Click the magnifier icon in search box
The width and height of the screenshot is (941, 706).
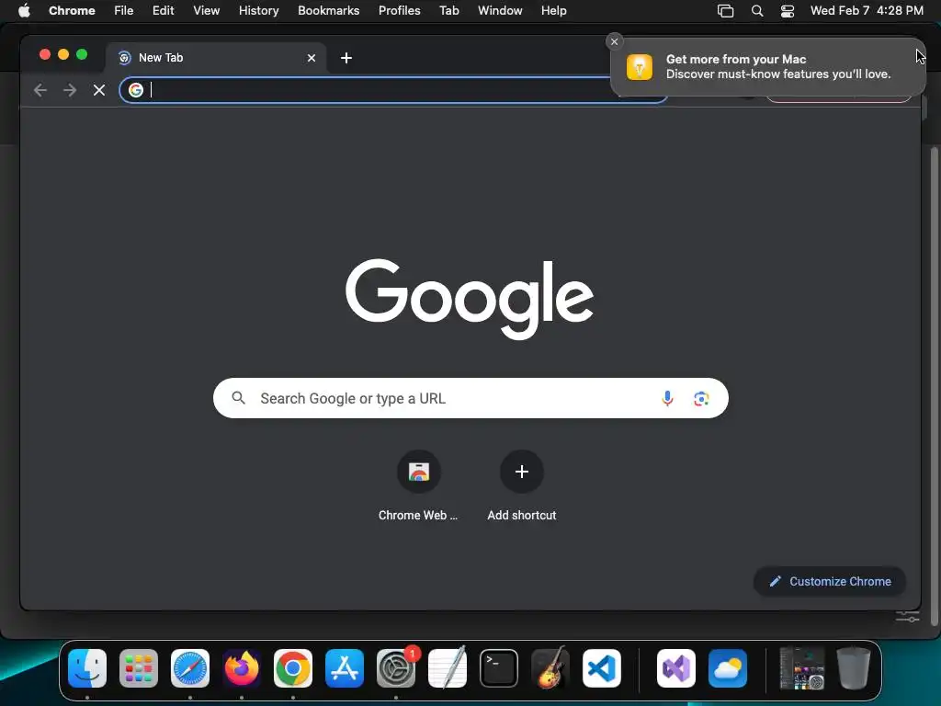tap(238, 398)
